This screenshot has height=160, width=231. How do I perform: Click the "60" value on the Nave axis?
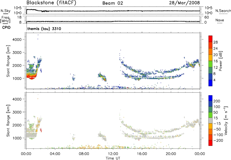tap(206, 17)
